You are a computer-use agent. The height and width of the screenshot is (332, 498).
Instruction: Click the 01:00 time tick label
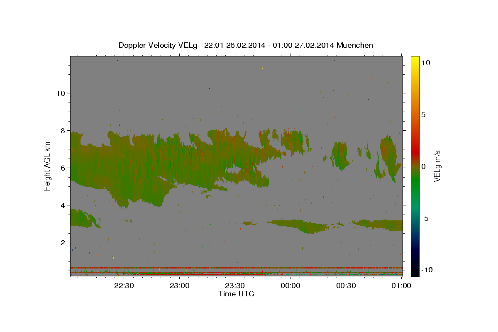click(401, 286)
